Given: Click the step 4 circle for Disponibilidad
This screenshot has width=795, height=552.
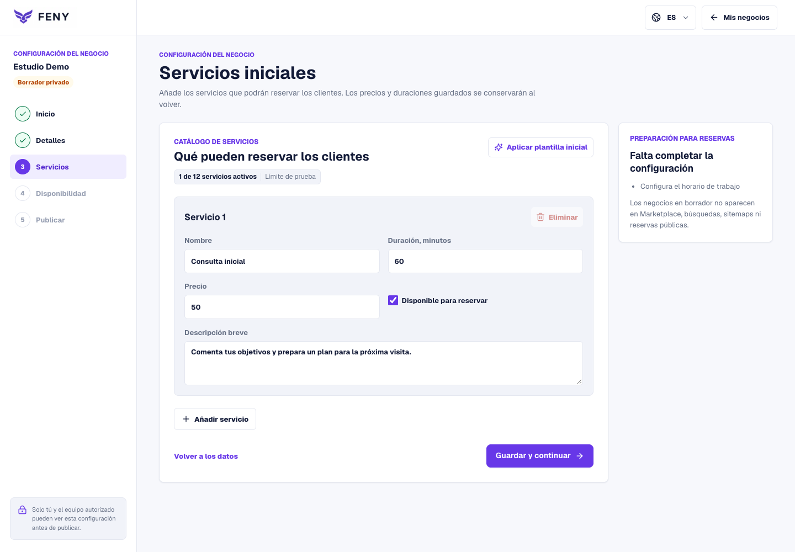Looking at the screenshot, I should [23, 193].
